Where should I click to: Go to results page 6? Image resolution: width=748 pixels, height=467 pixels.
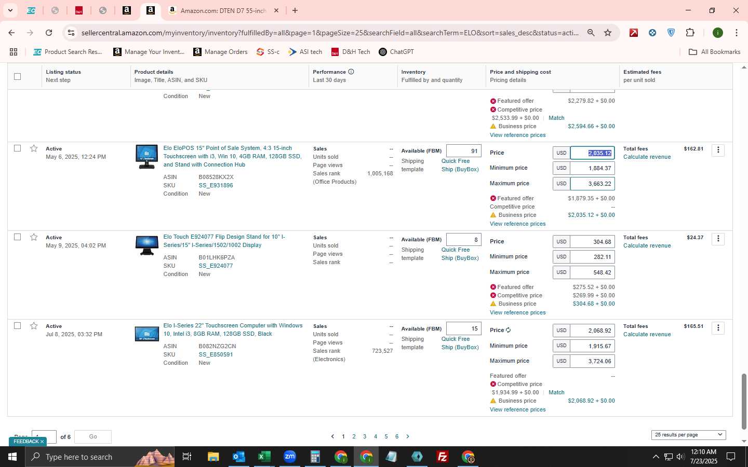coord(397,436)
